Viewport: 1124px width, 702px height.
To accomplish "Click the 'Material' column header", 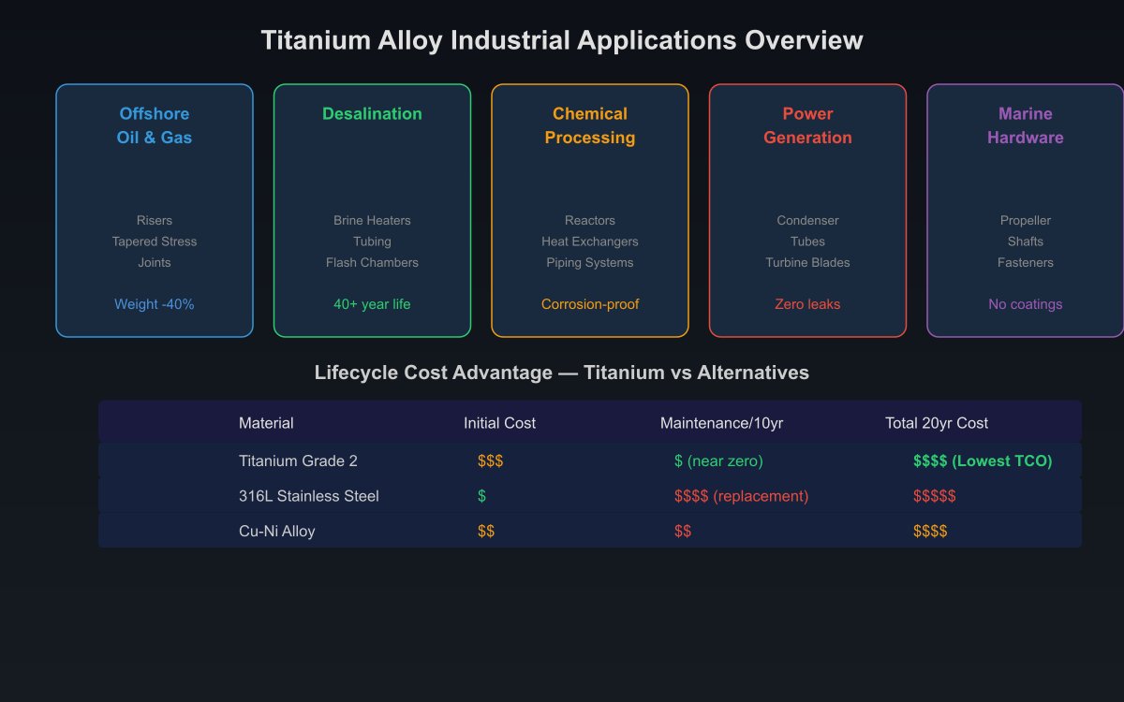I will (266, 423).
